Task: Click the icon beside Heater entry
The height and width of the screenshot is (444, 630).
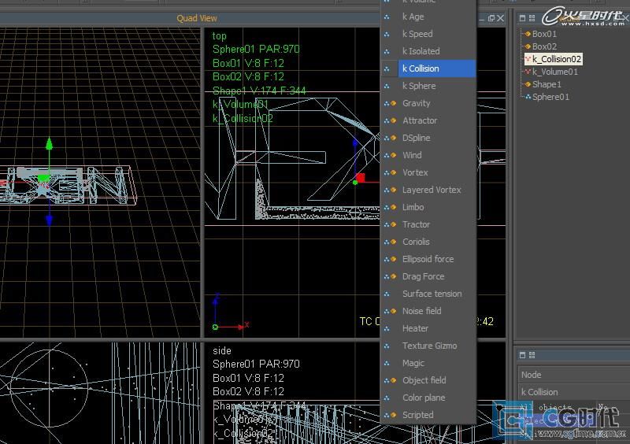Action: point(387,328)
